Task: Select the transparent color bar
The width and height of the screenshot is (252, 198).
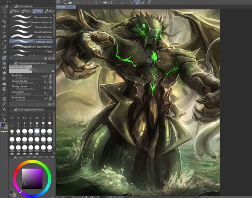Action: click(4, 132)
